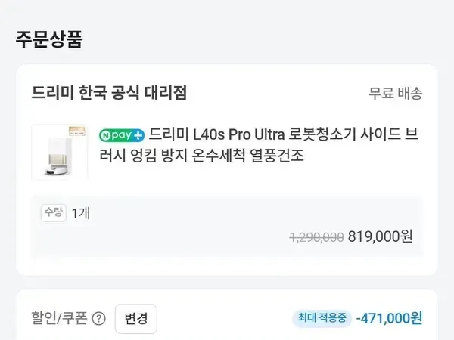Open the 드리미 한국 공식 대리점 store link
This screenshot has width=454, height=340.
tap(109, 93)
